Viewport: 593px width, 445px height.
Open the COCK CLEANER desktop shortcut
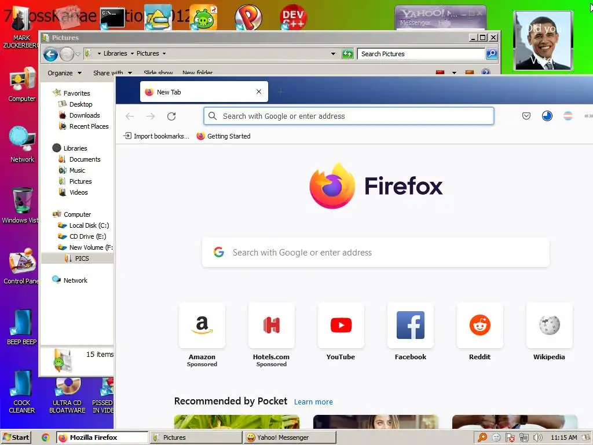pos(21,392)
